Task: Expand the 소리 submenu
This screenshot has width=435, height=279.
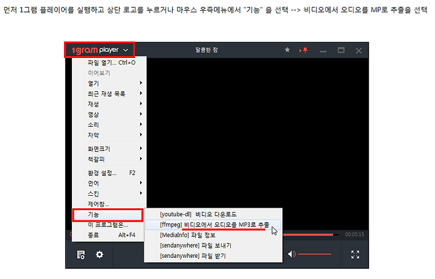Action: tap(109, 125)
